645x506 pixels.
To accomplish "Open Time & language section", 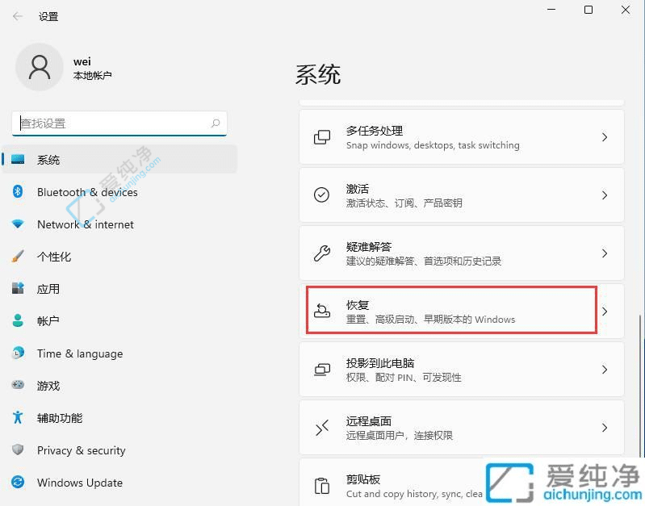I will pyautogui.click(x=119, y=353).
